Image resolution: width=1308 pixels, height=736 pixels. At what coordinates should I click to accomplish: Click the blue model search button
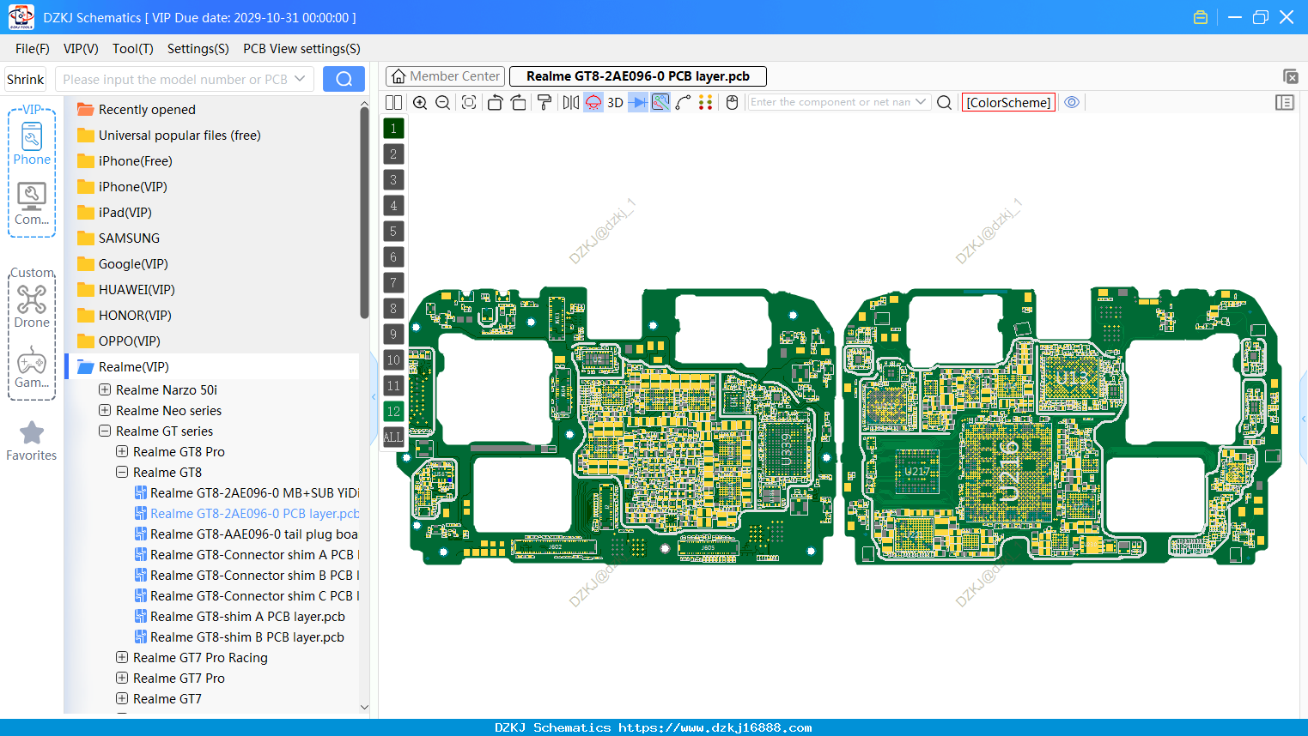coord(344,79)
